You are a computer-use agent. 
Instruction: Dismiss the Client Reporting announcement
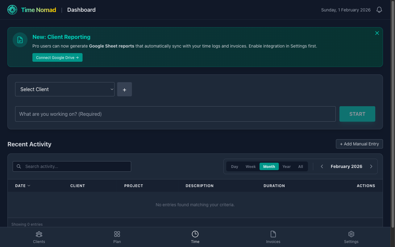(x=377, y=33)
